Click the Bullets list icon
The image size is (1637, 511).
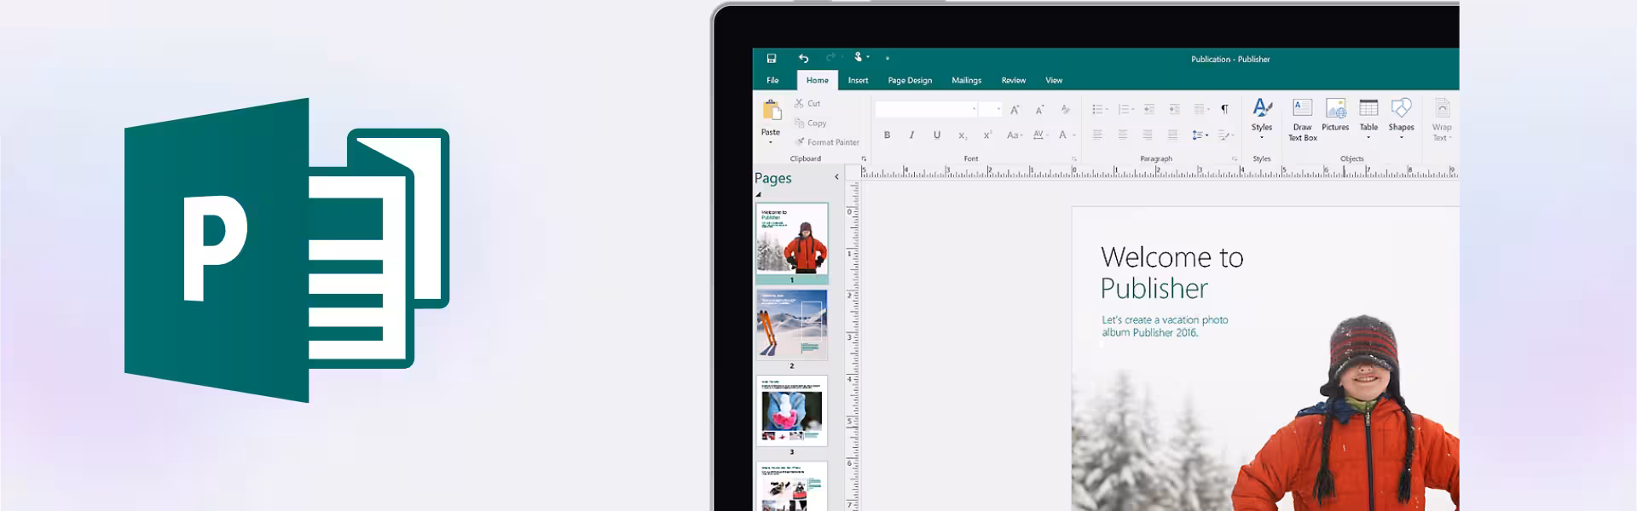pyautogui.click(x=1099, y=109)
